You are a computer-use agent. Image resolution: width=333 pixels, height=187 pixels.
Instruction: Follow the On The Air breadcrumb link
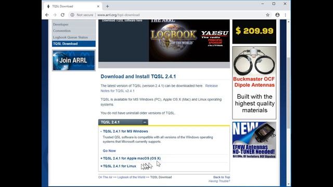[105, 177]
